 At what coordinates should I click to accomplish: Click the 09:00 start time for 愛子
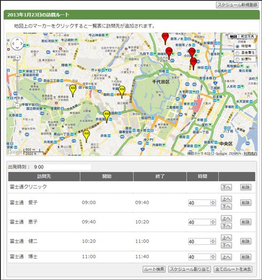pos(89,203)
